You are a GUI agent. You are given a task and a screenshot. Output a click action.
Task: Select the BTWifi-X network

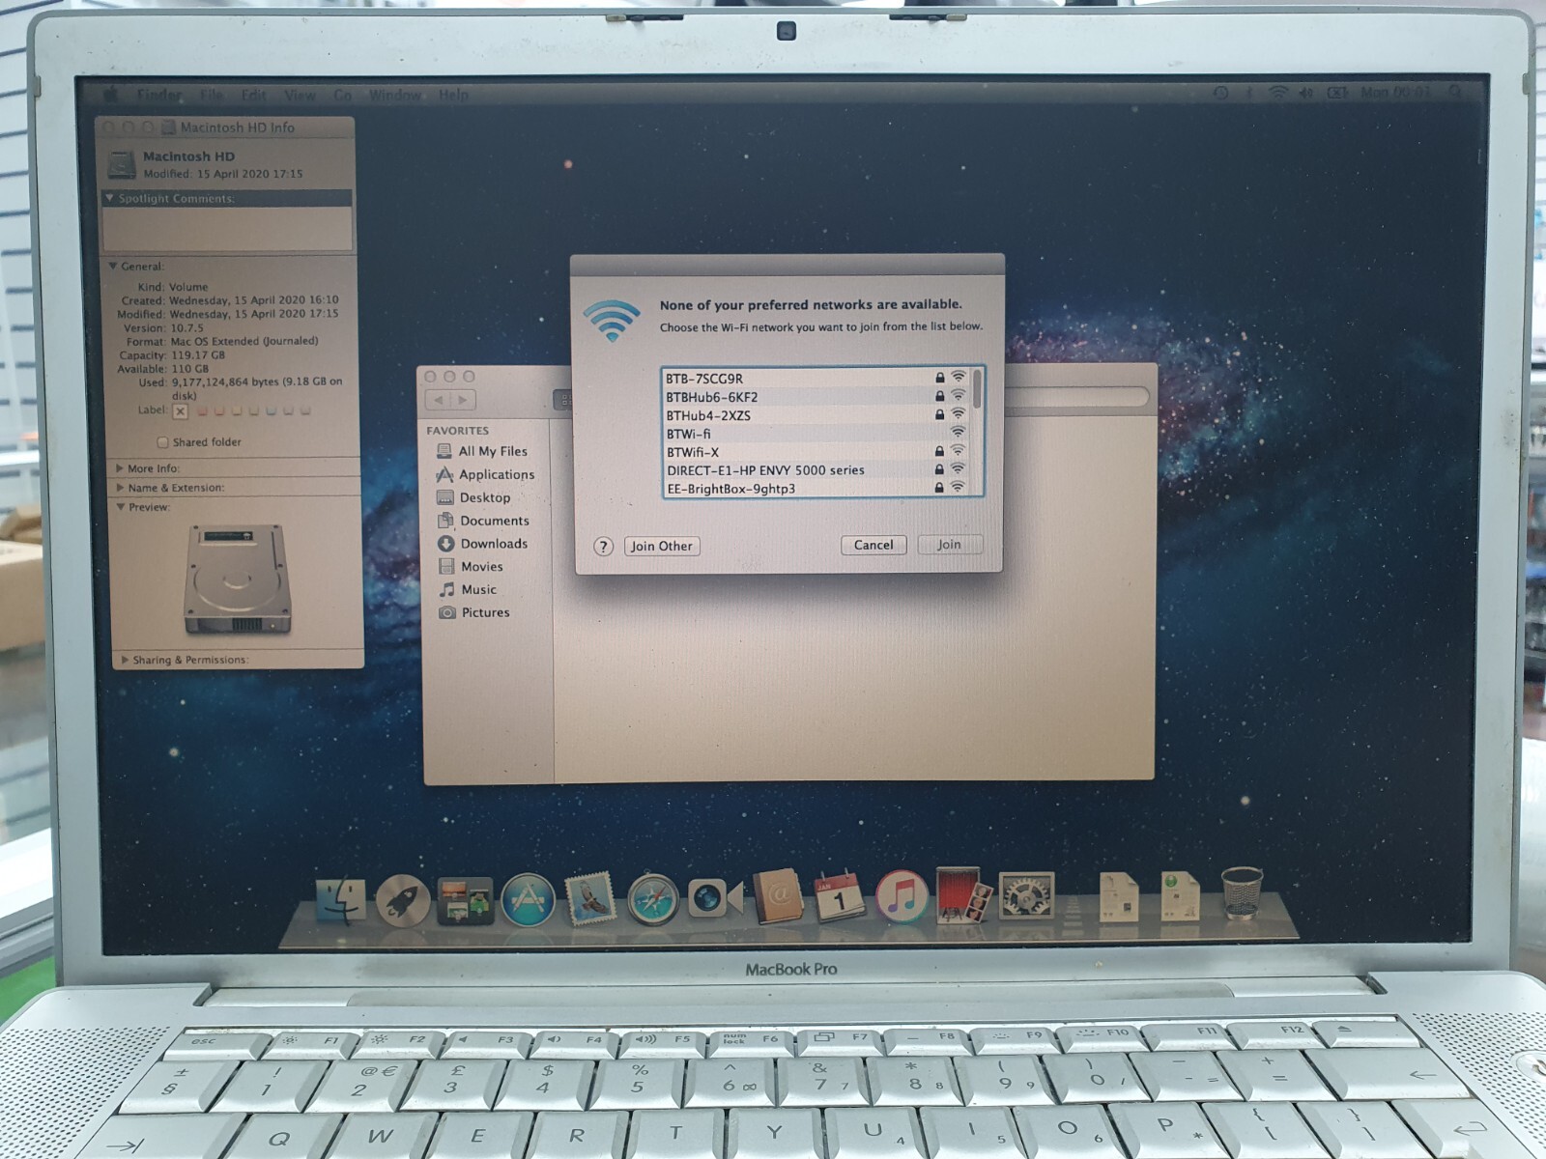pyautogui.click(x=816, y=452)
